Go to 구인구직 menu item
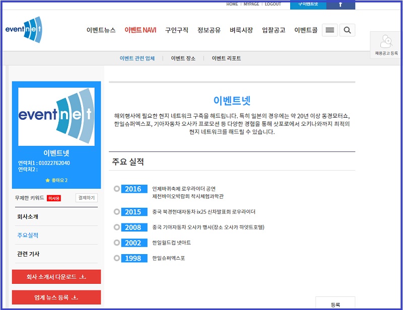403x310 pixels. click(177, 30)
